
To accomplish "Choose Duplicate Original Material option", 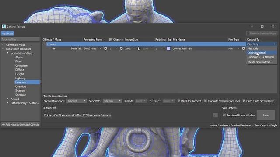I will 262,57.
